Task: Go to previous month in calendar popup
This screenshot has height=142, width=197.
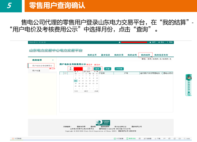Action: coord(78,71)
